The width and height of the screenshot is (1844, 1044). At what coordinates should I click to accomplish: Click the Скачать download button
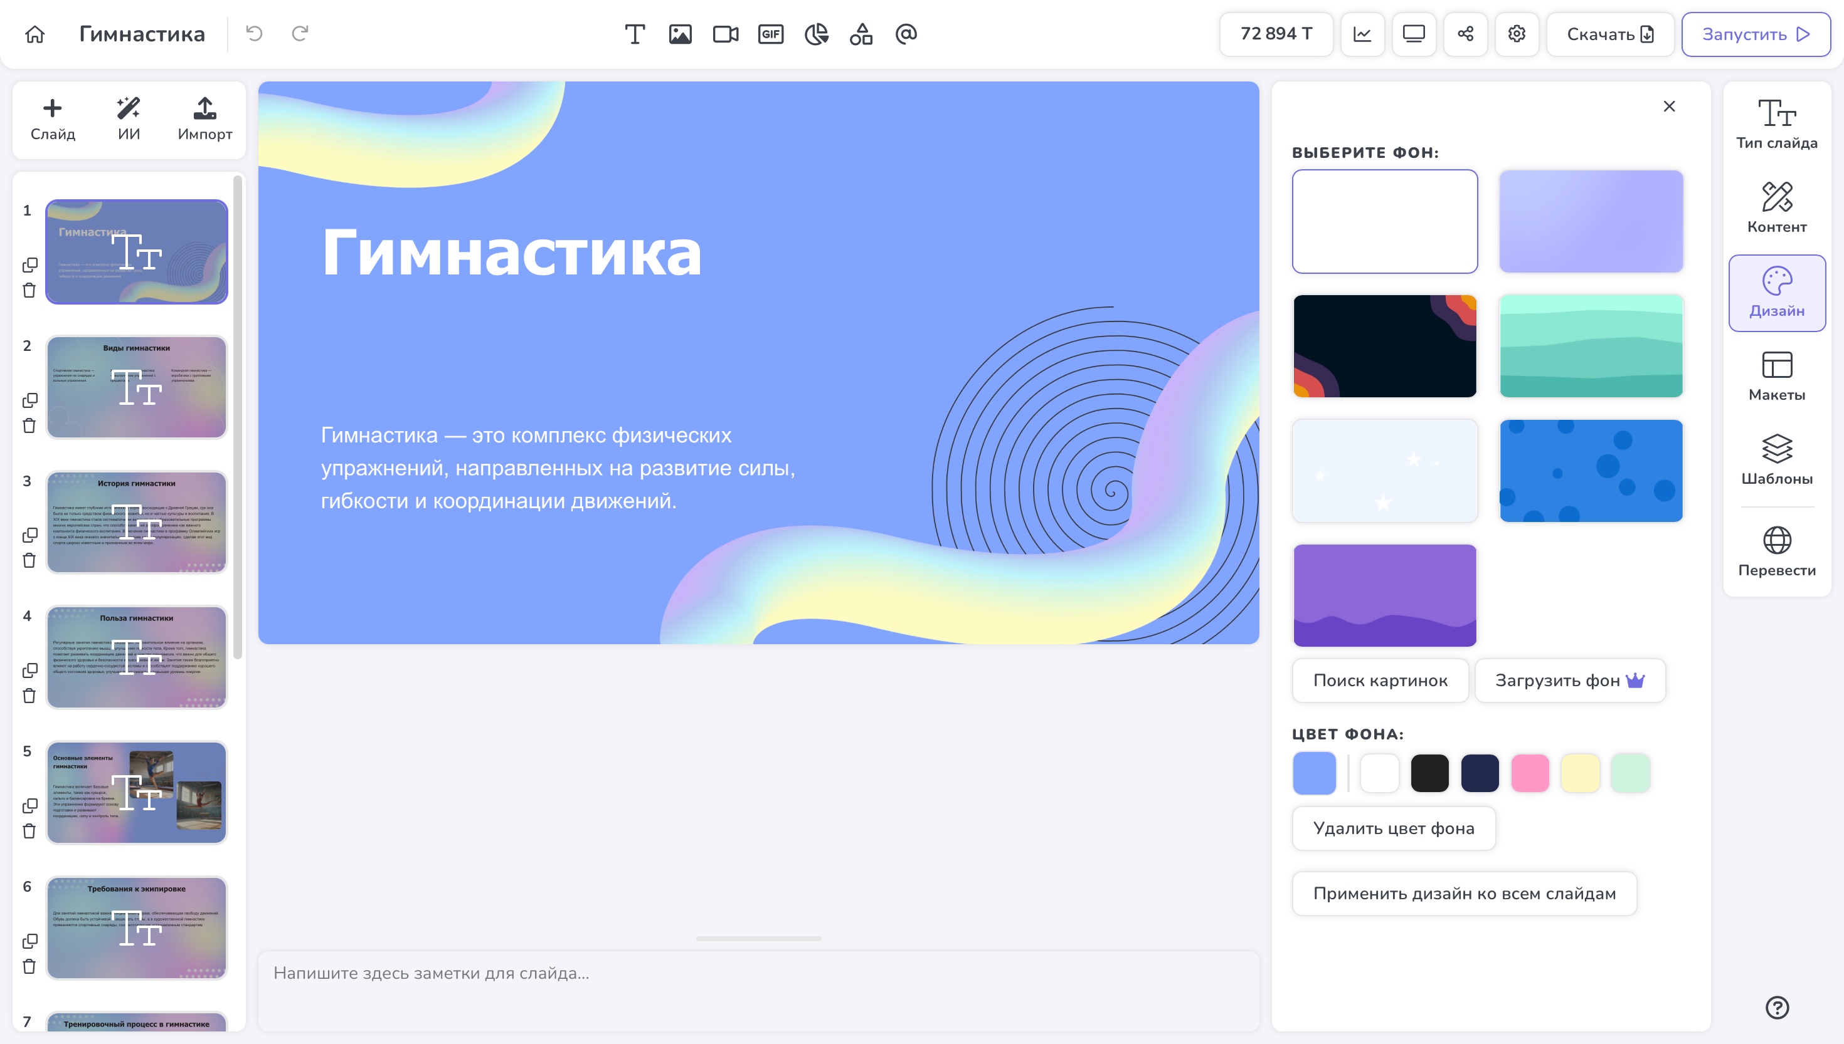(x=1610, y=34)
